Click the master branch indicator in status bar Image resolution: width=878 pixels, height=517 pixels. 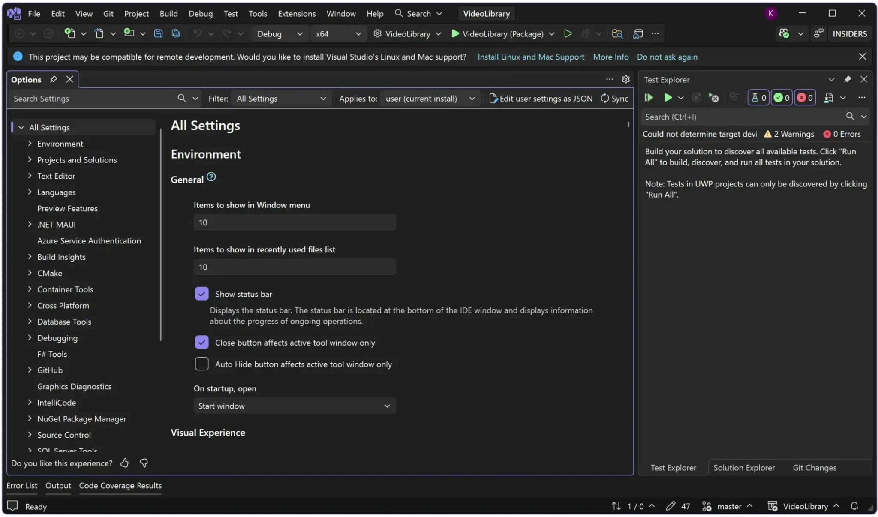pyautogui.click(x=727, y=506)
